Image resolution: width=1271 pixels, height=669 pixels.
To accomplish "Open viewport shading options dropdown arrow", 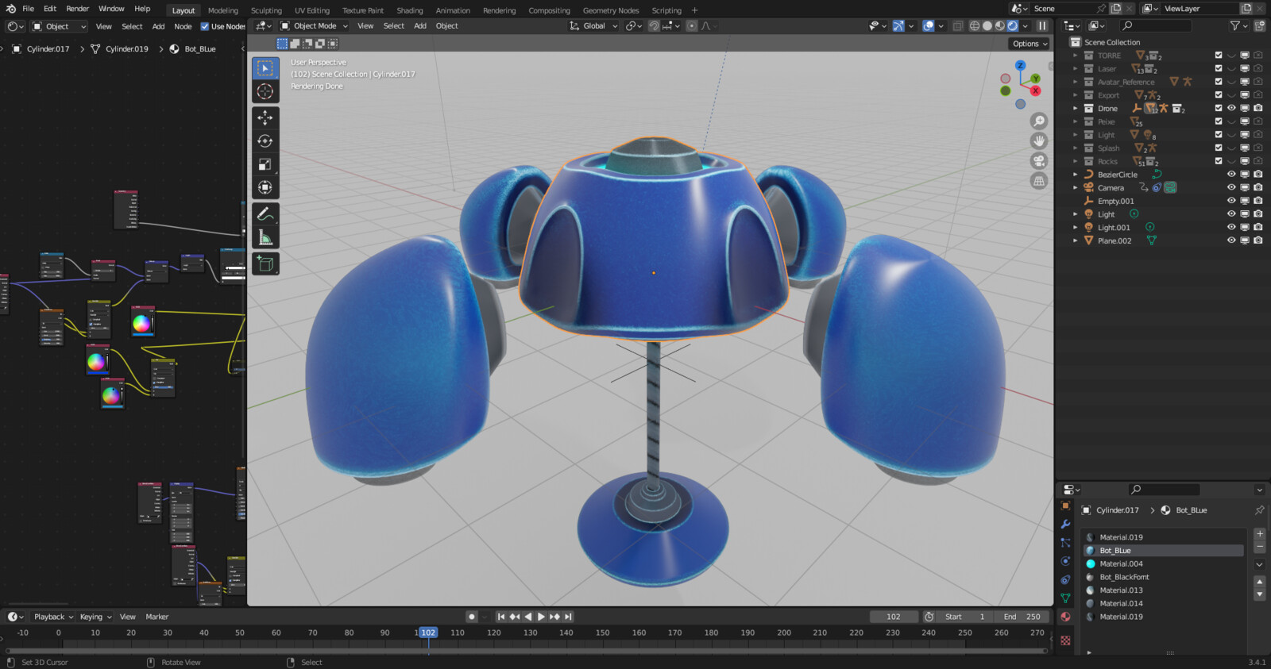I will pyautogui.click(x=1026, y=26).
